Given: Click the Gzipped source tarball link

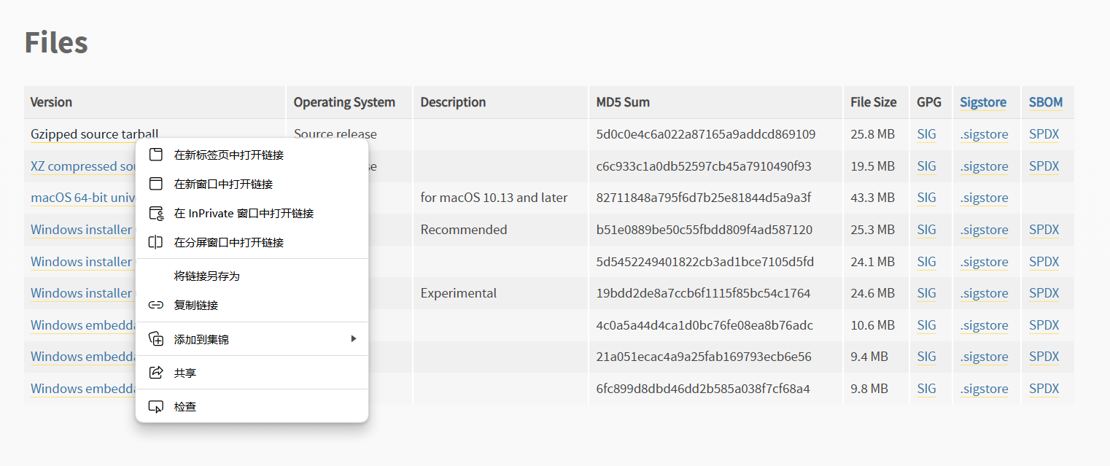Looking at the screenshot, I should 94,134.
